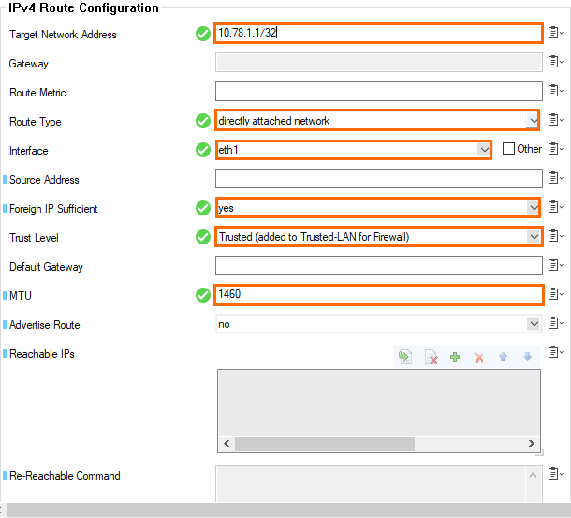Open clipboard menu beside Default Gateway
The width and height of the screenshot is (571, 518).
555,265
